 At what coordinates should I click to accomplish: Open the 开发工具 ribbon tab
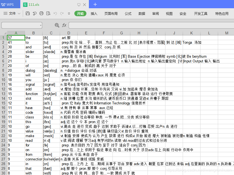[x=201, y=14]
